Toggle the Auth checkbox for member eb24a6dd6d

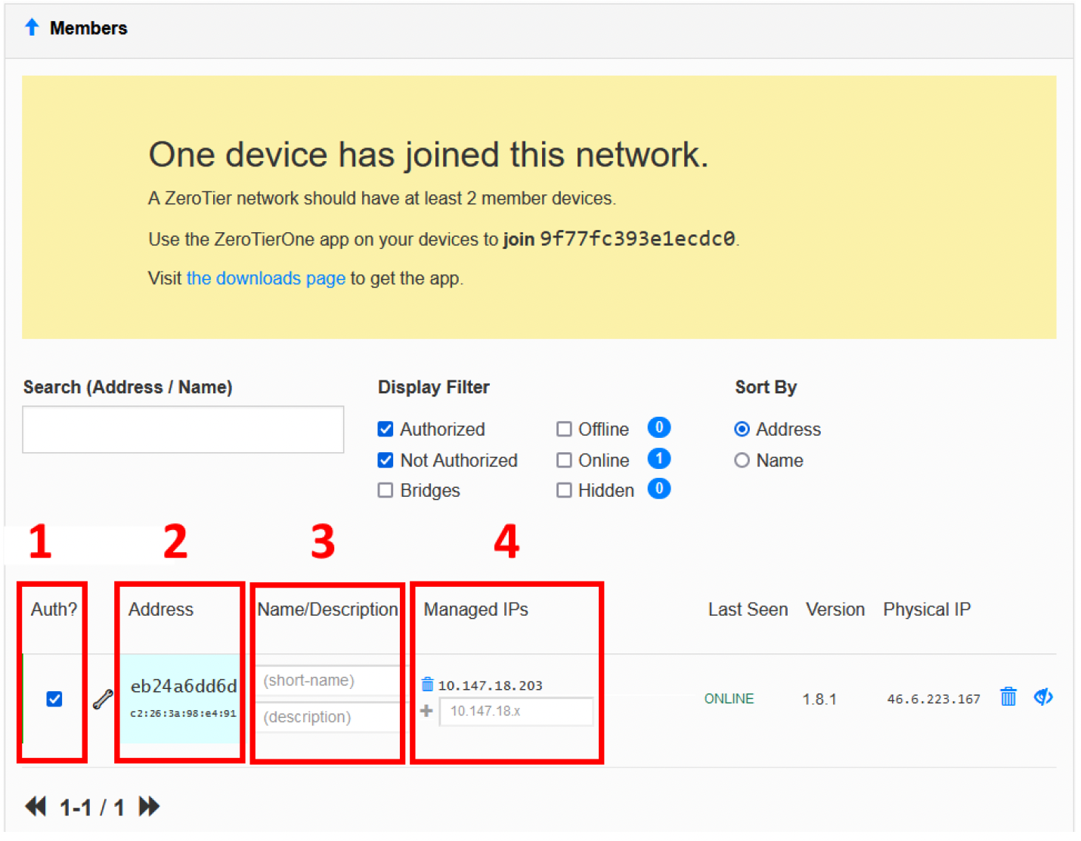pos(54,699)
